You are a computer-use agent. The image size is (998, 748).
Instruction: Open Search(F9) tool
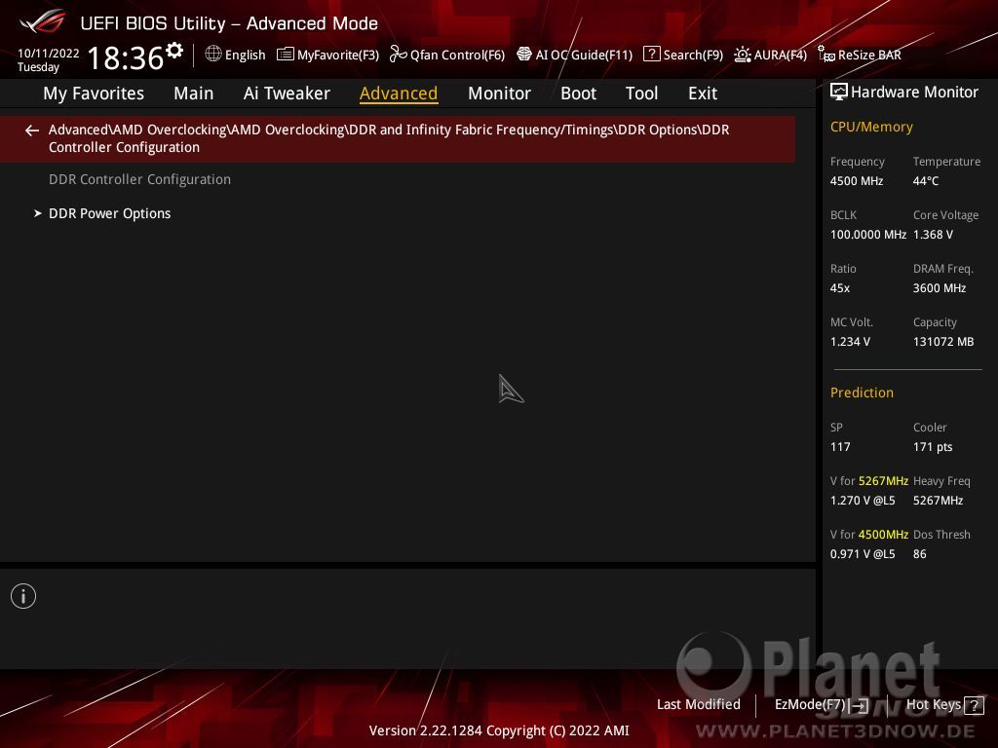pos(683,55)
